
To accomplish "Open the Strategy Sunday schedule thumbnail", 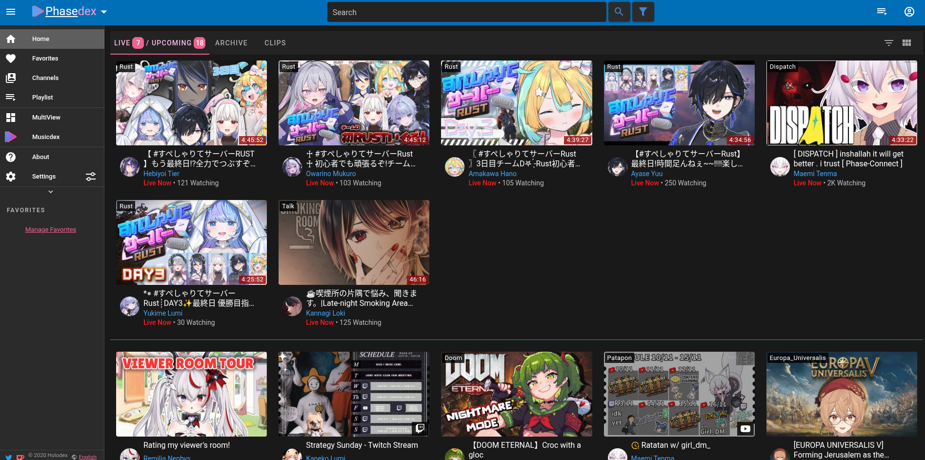I will (354, 394).
